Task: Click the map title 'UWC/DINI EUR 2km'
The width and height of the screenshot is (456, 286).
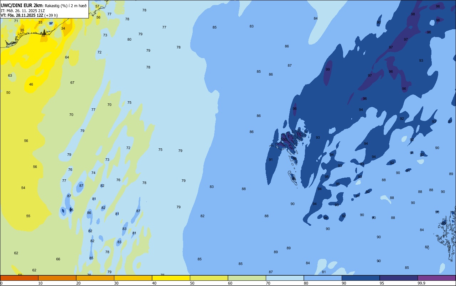Action: 21,5
